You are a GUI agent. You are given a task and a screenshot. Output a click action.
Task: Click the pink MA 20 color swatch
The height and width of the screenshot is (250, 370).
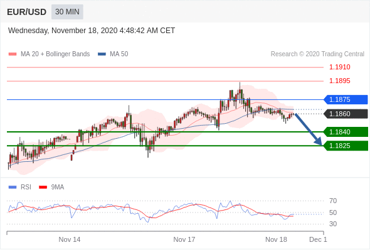[13, 54]
